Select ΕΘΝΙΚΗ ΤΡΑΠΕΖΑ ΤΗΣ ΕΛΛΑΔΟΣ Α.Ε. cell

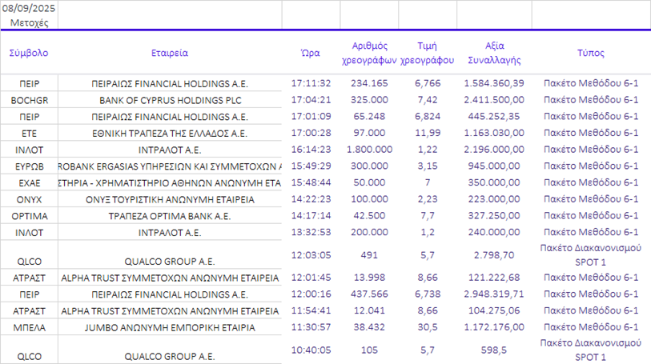(170, 134)
